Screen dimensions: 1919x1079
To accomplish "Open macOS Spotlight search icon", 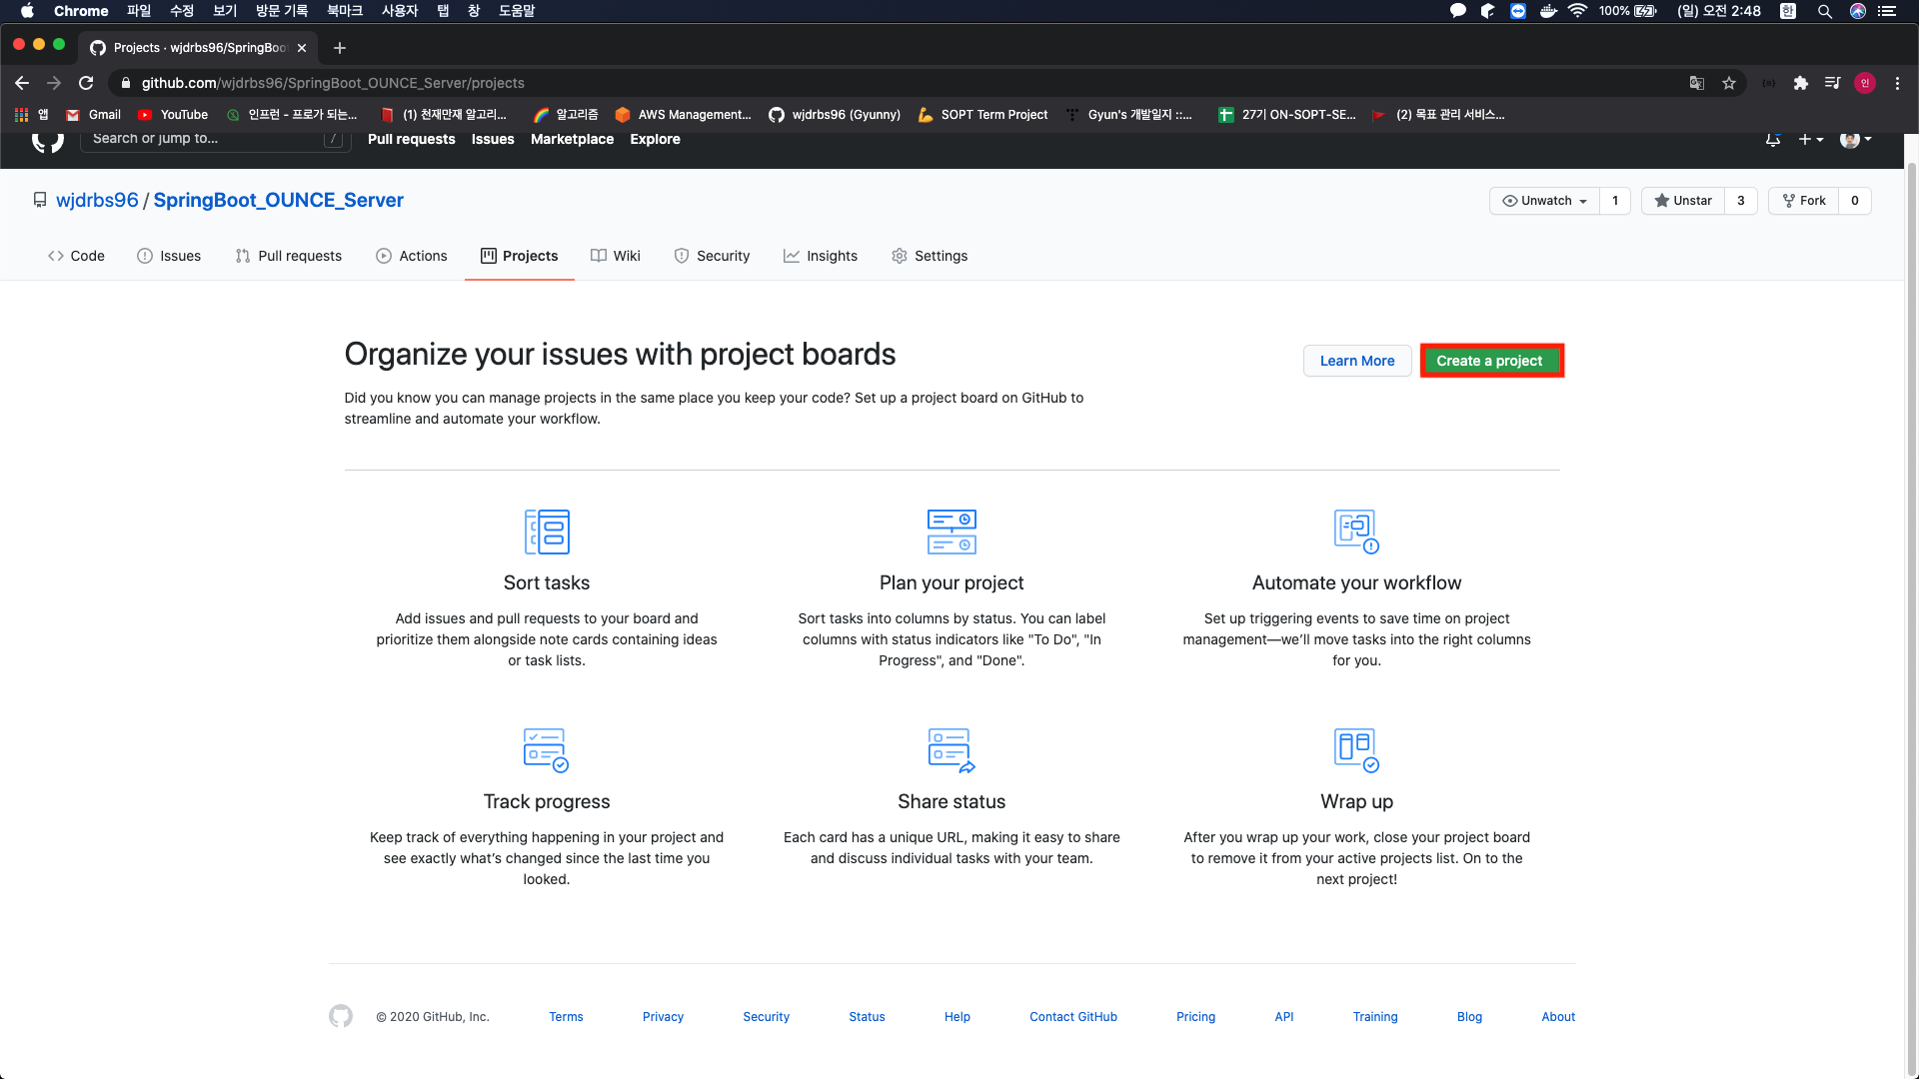I will (1824, 11).
